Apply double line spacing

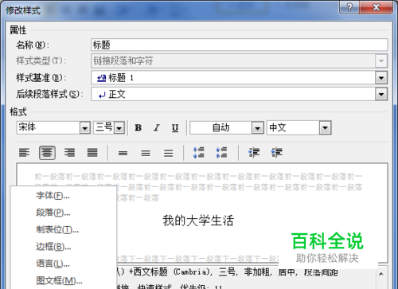[168, 153]
